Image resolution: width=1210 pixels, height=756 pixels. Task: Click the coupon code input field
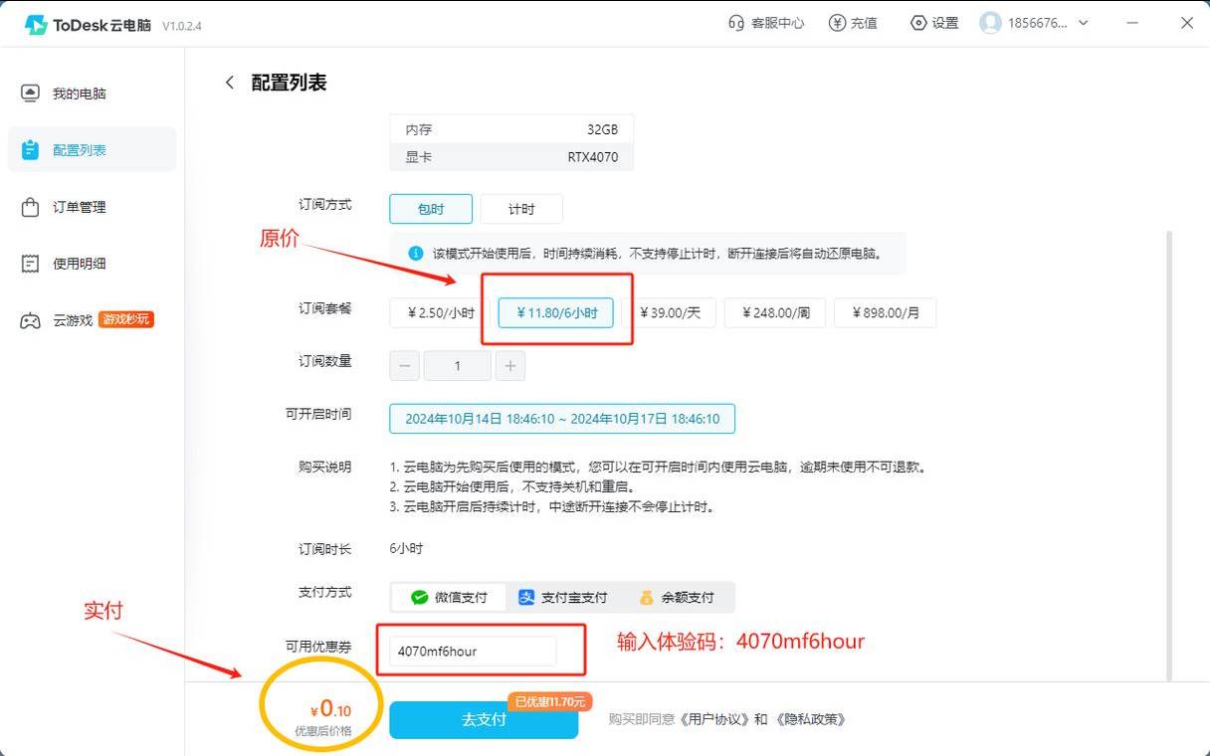pyautogui.click(x=473, y=652)
